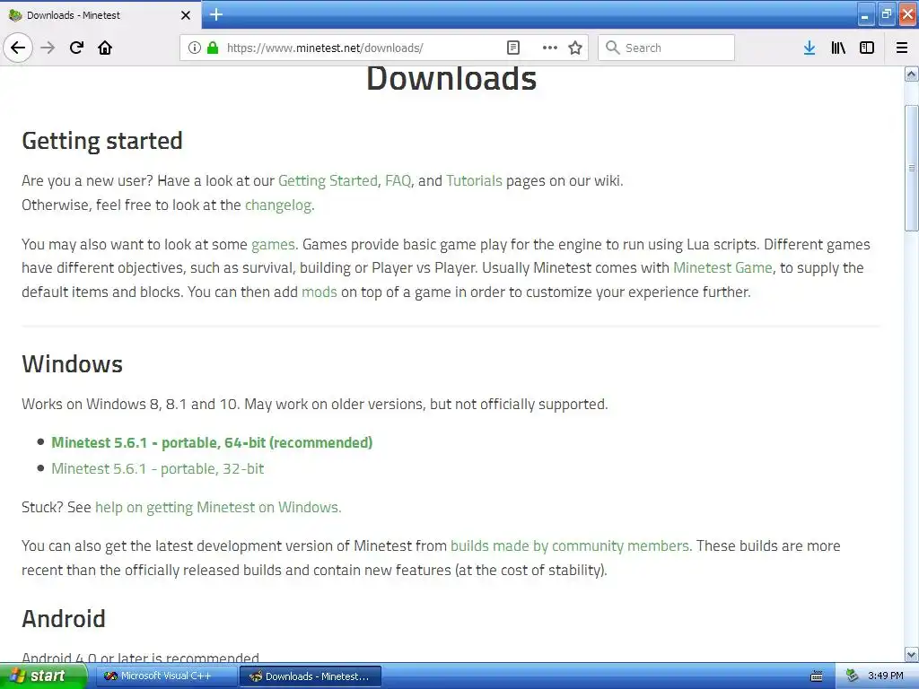
Task: Click the magnifier icon in search box
Action: [x=612, y=48]
